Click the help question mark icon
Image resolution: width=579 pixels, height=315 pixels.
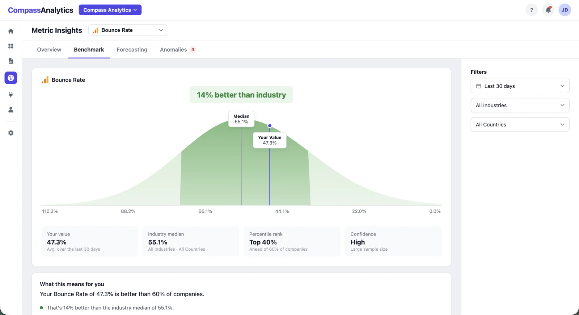point(532,10)
